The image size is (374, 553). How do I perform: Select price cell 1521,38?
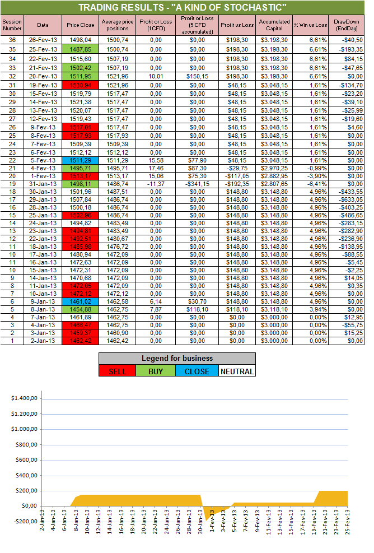(81, 102)
